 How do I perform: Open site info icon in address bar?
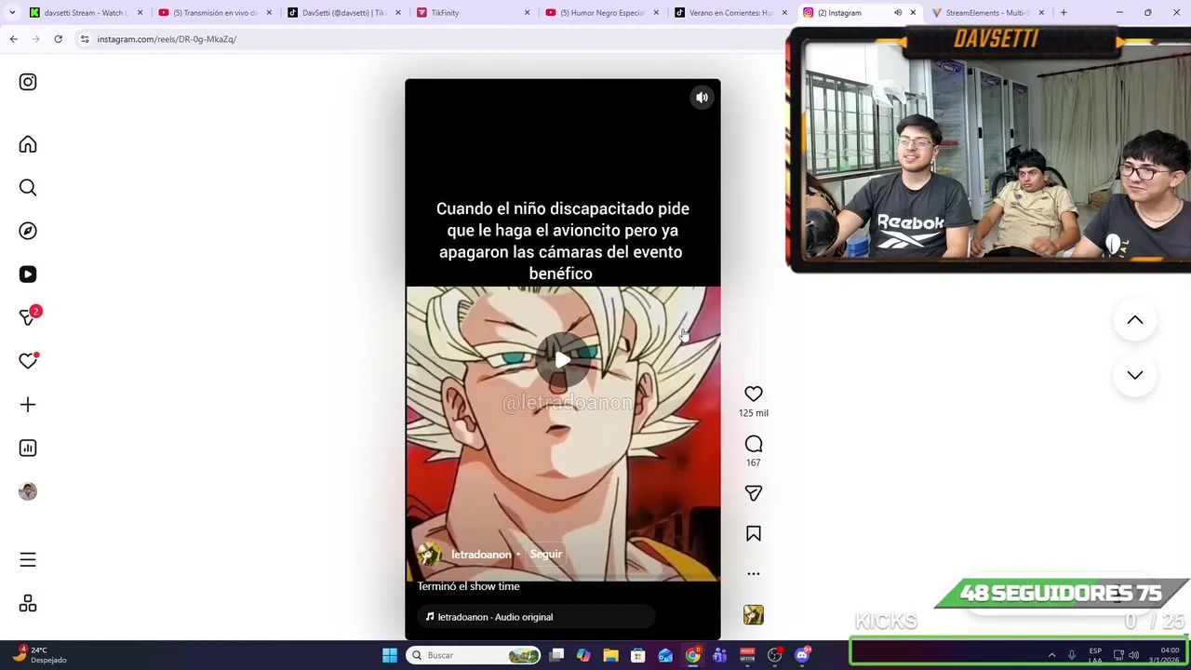click(x=85, y=39)
